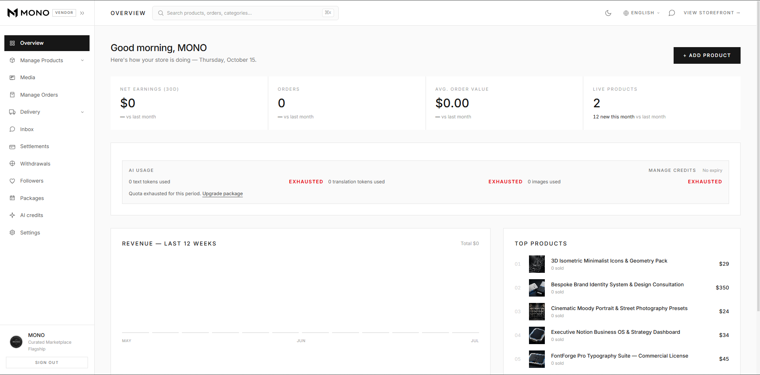Select Followers in the sidebar
This screenshot has width=760, height=375.
[x=47, y=181]
